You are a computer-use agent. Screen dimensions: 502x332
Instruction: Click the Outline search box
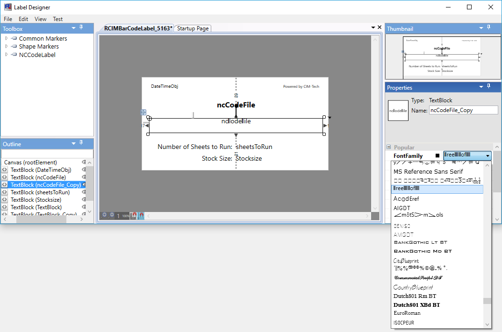(47, 154)
